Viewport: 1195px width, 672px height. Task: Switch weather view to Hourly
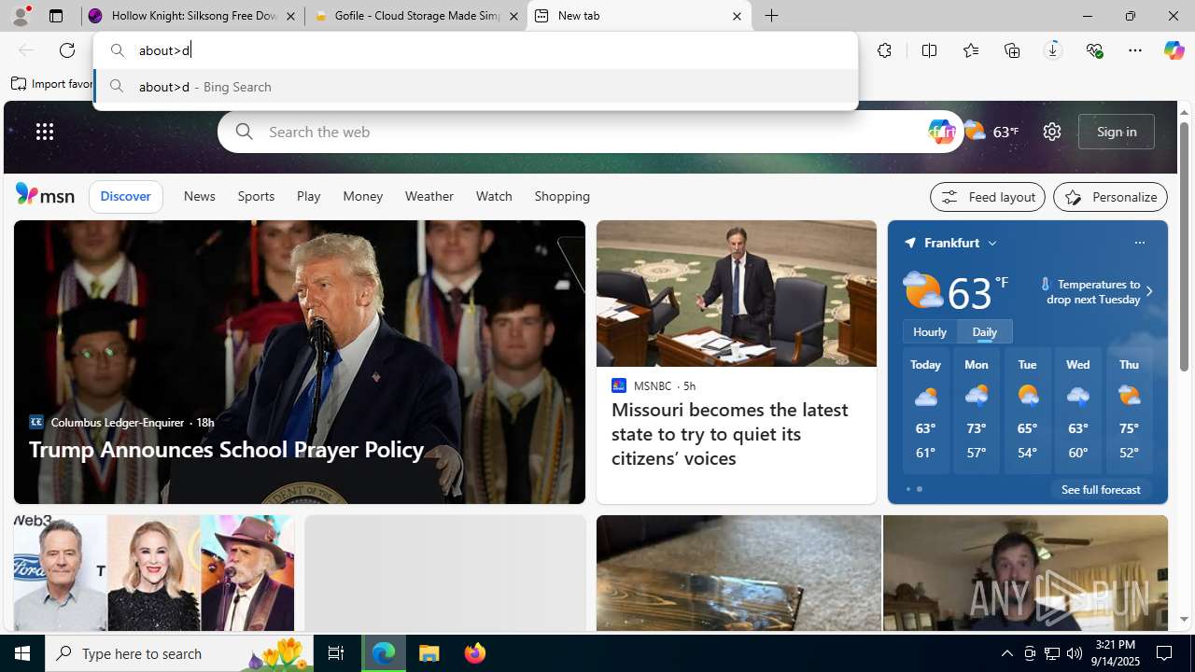[x=930, y=331]
